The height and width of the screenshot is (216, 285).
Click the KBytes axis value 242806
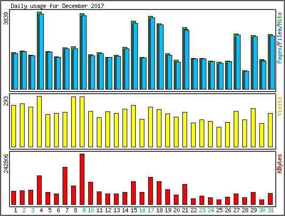6,163
